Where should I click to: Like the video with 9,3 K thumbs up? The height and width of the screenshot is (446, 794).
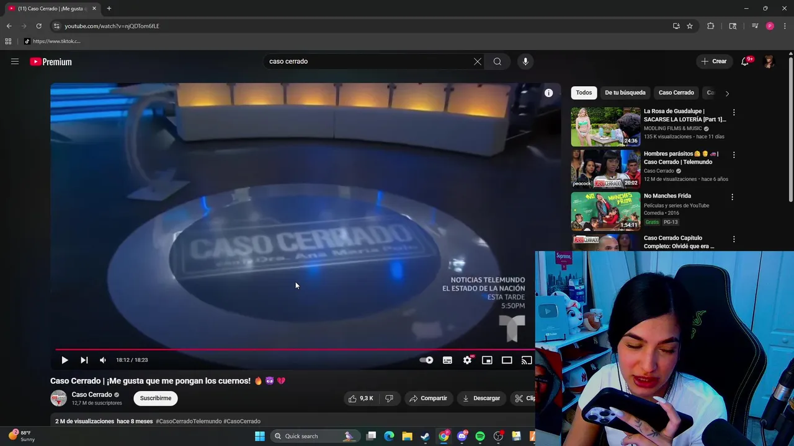click(361, 398)
